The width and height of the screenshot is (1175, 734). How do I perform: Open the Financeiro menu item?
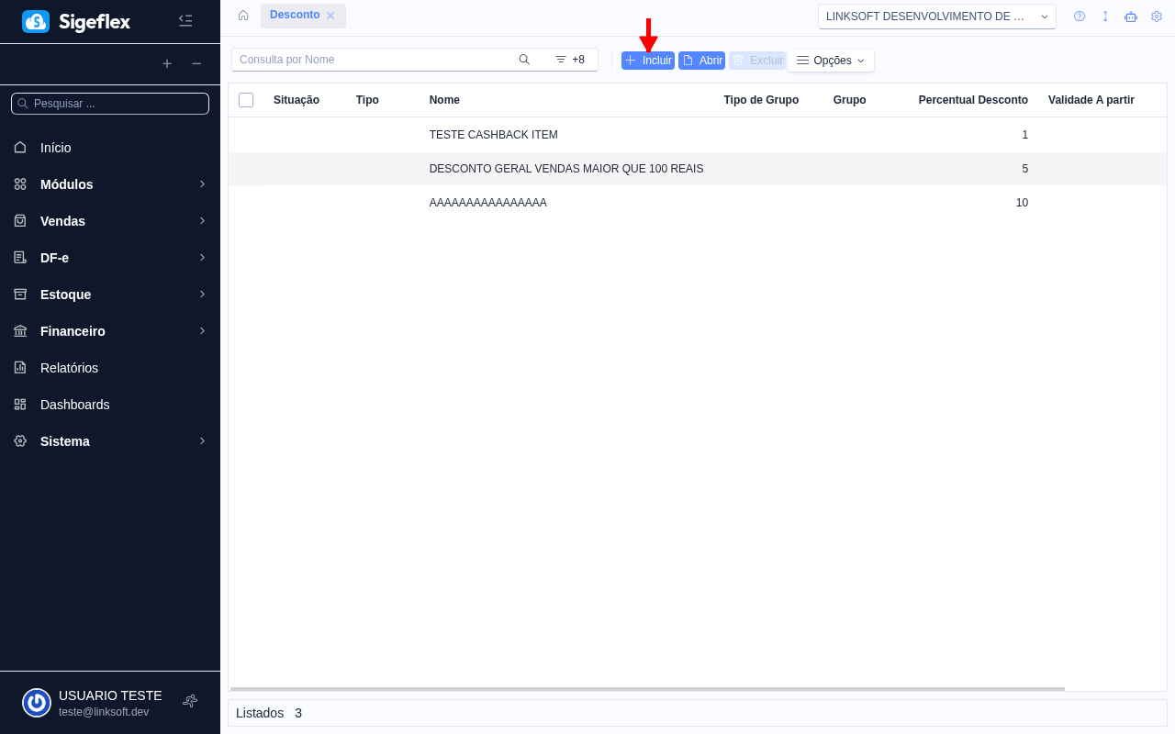[x=71, y=330]
